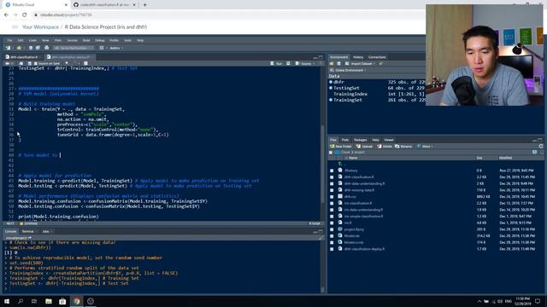Open the Source options dropdown arrow

tap(314, 64)
